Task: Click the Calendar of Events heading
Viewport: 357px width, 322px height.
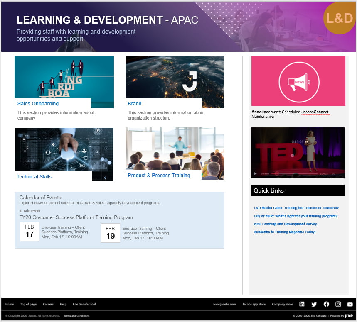Action: 40,198
